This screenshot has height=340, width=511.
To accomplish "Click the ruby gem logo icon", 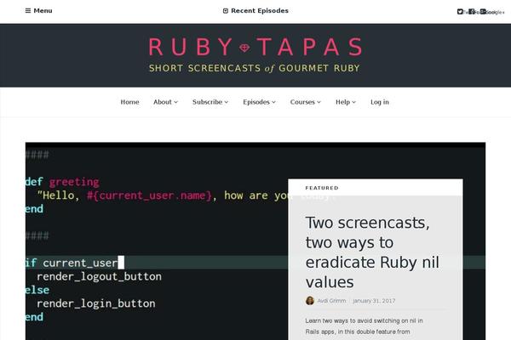I will coord(244,48).
